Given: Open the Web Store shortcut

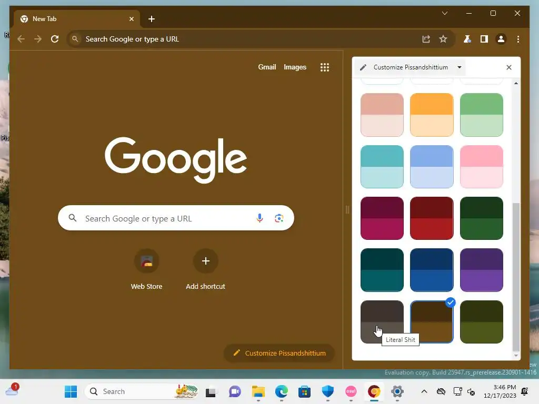Looking at the screenshot, I should [146, 270].
